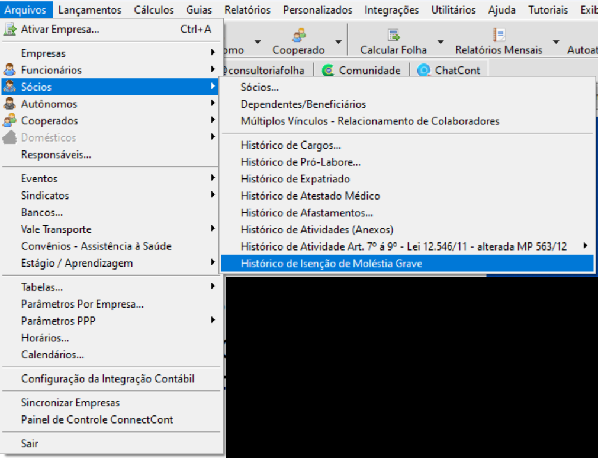
Task: Select Histórico de Isenção de Moléstia Grave
Action: [x=407, y=263]
